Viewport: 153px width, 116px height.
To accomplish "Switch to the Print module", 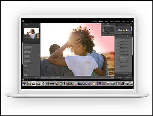I will pyautogui.click(x=123, y=21).
